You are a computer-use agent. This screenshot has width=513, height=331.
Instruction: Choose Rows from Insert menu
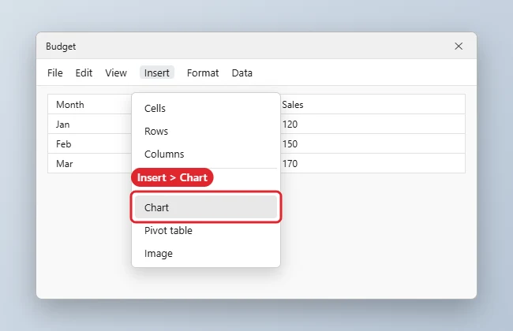206,131
